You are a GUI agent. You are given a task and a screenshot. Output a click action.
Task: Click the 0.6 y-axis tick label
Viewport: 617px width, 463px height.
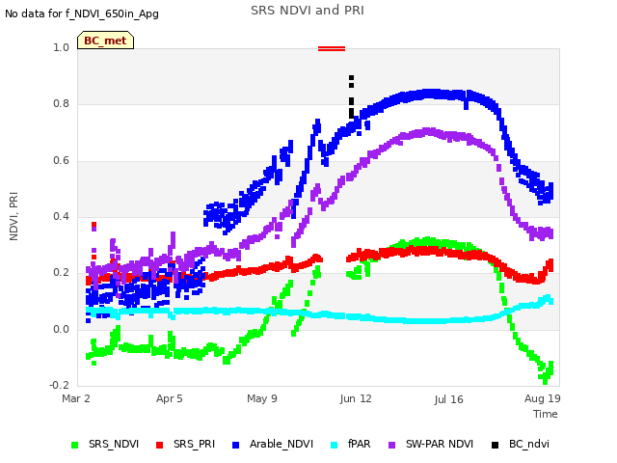point(61,161)
